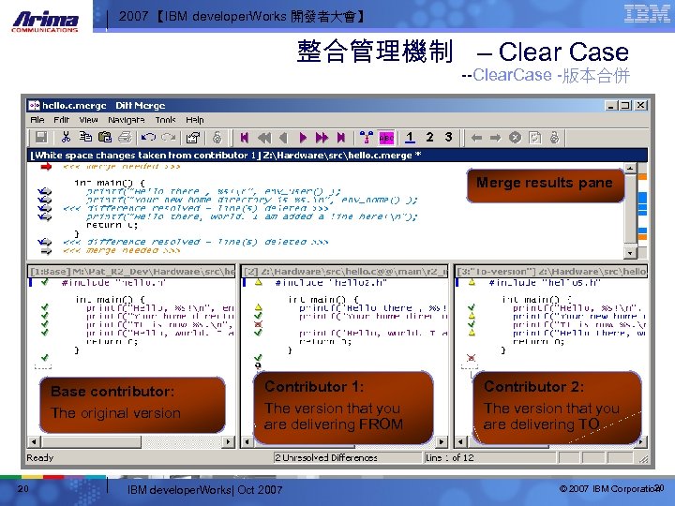Screen dimensions: 675x506
Task: Click the "2 Unresolved Differences" status field
Action: coord(348,457)
